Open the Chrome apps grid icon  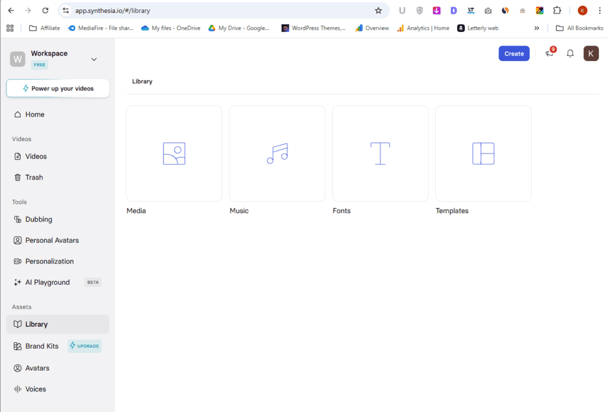click(10, 28)
